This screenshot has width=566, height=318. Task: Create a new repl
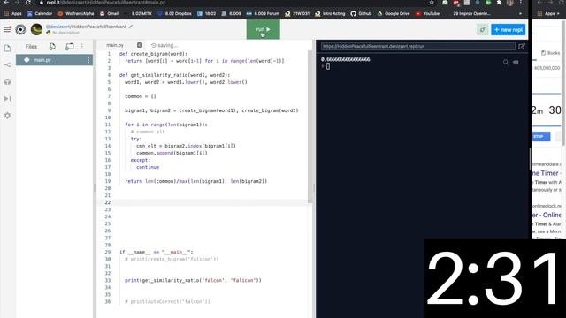(x=508, y=29)
